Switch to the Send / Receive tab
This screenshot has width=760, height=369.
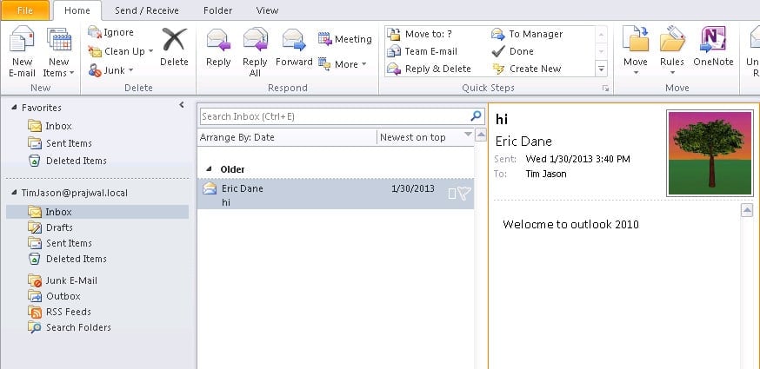click(146, 10)
